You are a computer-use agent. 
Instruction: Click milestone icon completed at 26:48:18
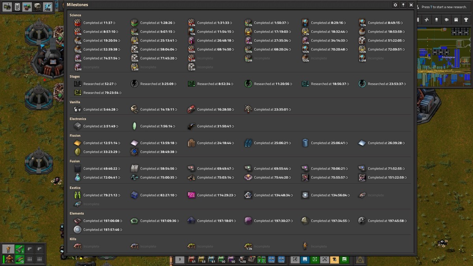pyautogui.click(x=192, y=41)
